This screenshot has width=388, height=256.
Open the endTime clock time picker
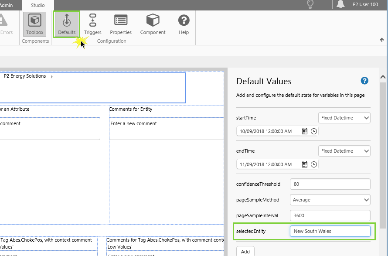click(314, 164)
